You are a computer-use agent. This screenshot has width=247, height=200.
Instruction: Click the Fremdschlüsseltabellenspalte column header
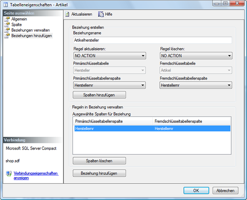pyautogui.click(x=191, y=121)
